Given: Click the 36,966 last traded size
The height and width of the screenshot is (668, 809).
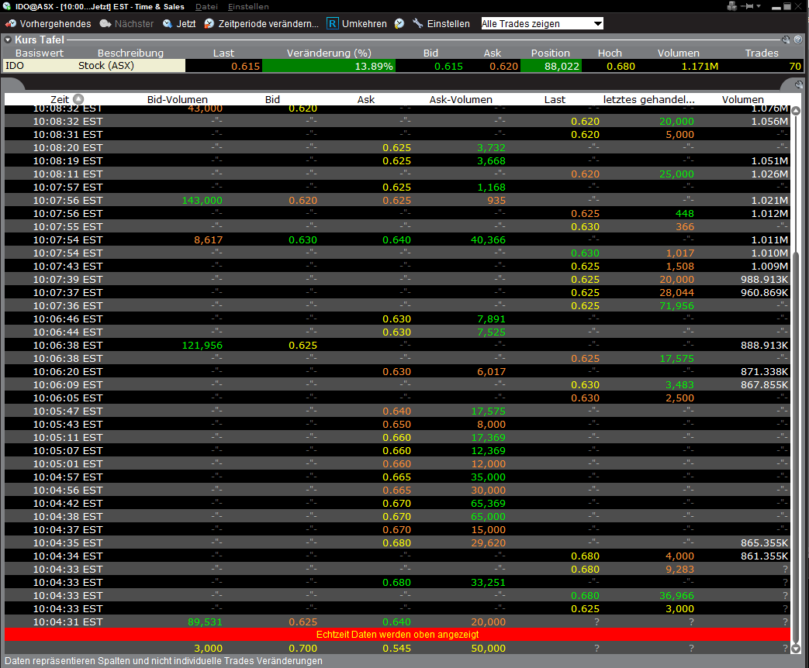Looking at the screenshot, I should click(x=676, y=596).
